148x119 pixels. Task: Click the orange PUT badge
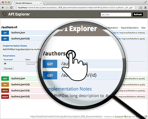point(5,85)
